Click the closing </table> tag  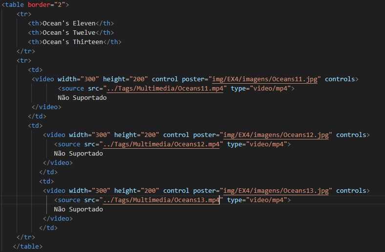click(27, 246)
